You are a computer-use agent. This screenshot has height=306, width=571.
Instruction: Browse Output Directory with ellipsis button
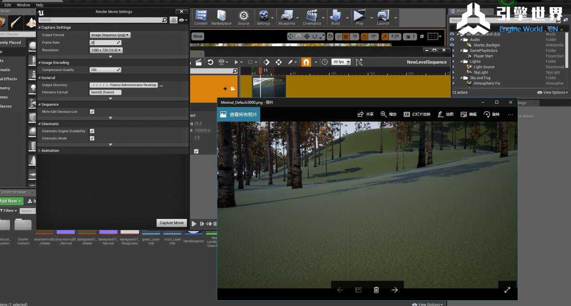(x=161, y=85)
